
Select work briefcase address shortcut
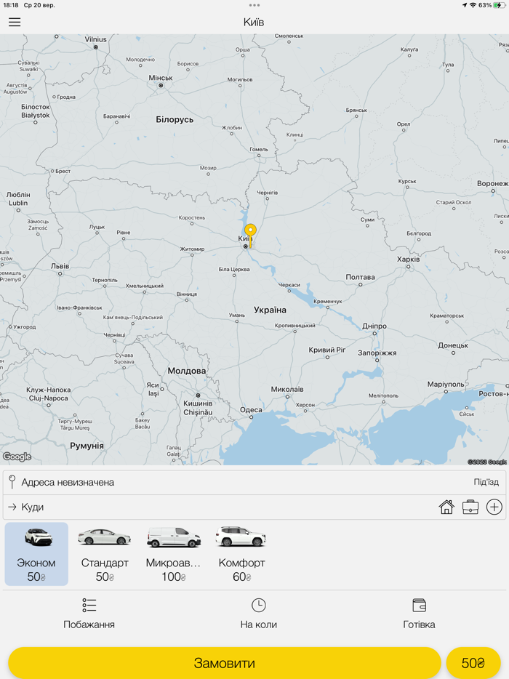(470, 507)
